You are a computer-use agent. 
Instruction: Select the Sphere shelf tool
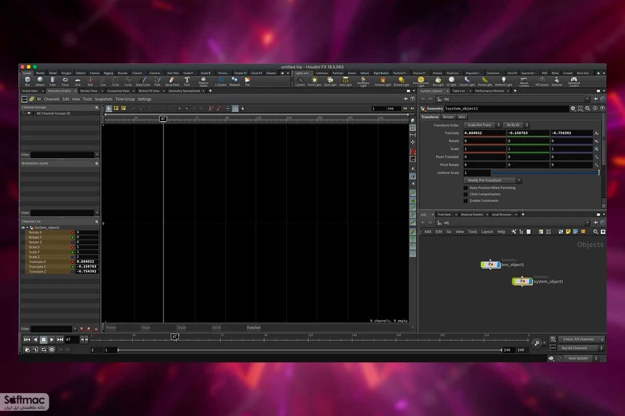[x=40, y=81]
